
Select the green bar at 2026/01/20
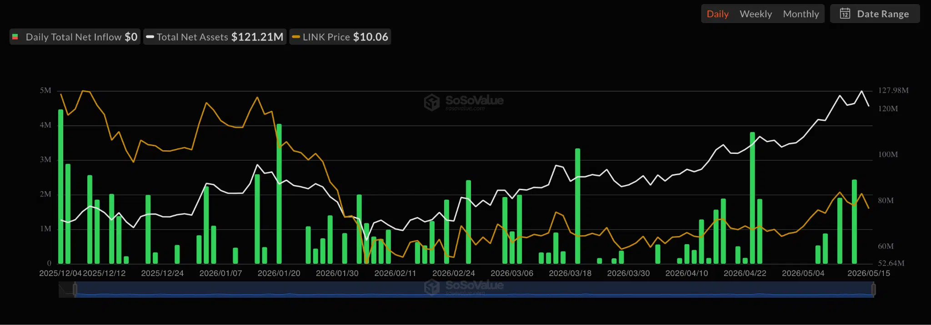pos(279,194)
